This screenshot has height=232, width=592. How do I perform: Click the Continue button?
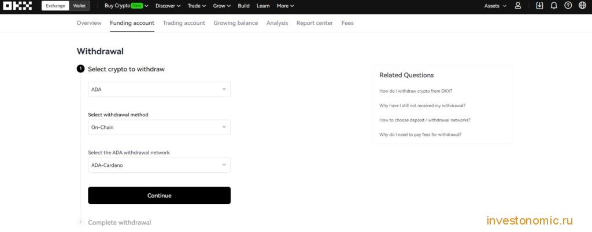pos(160,196)
